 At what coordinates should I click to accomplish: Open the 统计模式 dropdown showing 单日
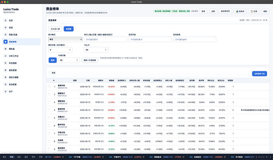tap(65, 39)
